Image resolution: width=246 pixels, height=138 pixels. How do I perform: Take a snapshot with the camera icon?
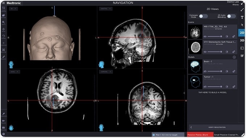pyautogui.click(x=4, y=128)
